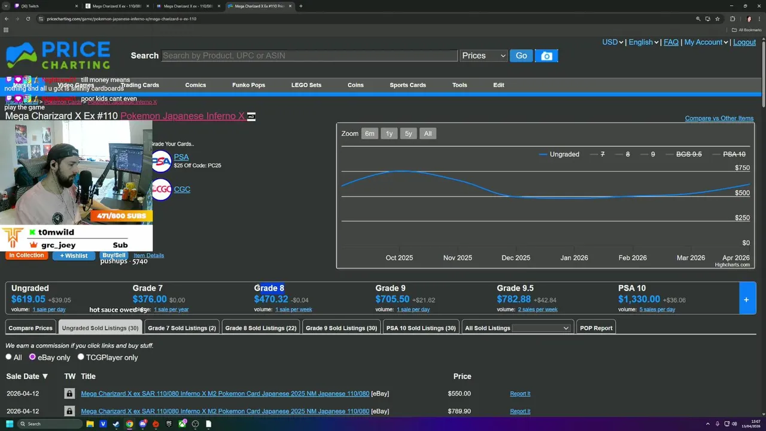Select the TCGPlayer only radio button
Viewport: 766px width, 431px height.
pos(81,357)
